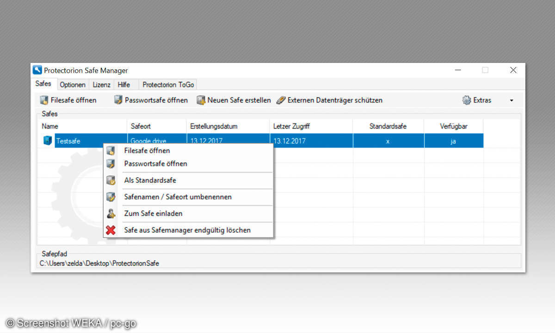
Task: Select Safe aus Safemanager endgültig löschen
Action: 188,230
